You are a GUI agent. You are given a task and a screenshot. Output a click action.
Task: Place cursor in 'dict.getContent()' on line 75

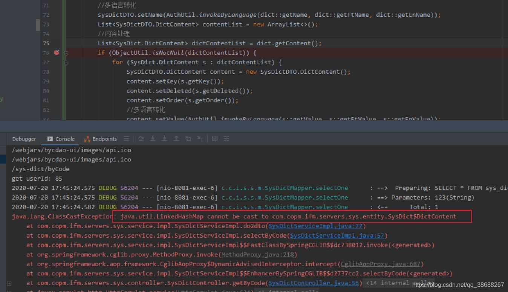tap(288, 43)
